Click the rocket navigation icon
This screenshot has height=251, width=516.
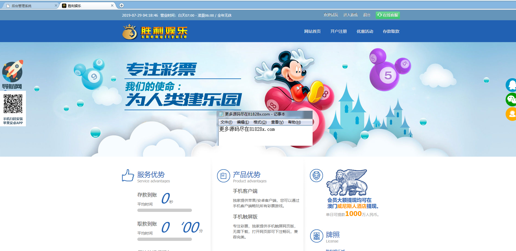(x=13, y=72)
